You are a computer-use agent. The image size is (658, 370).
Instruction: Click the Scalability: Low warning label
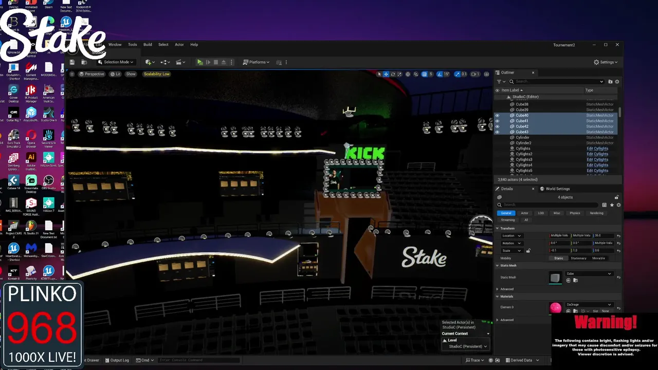157,74
